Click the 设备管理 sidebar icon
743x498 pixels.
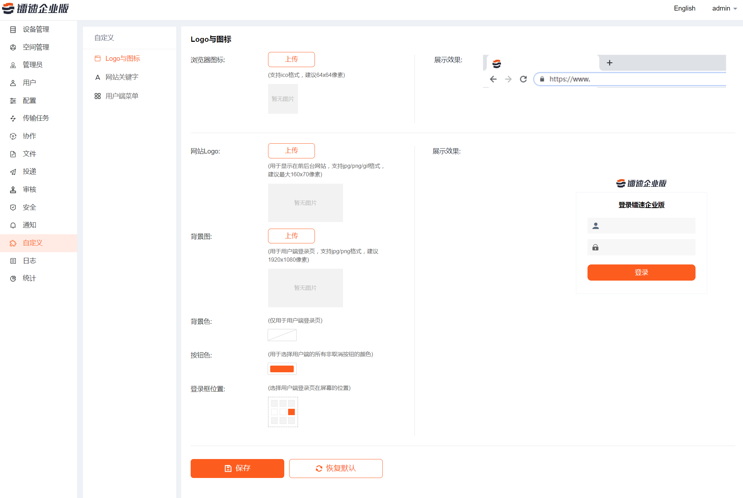[x=13, y=30]
